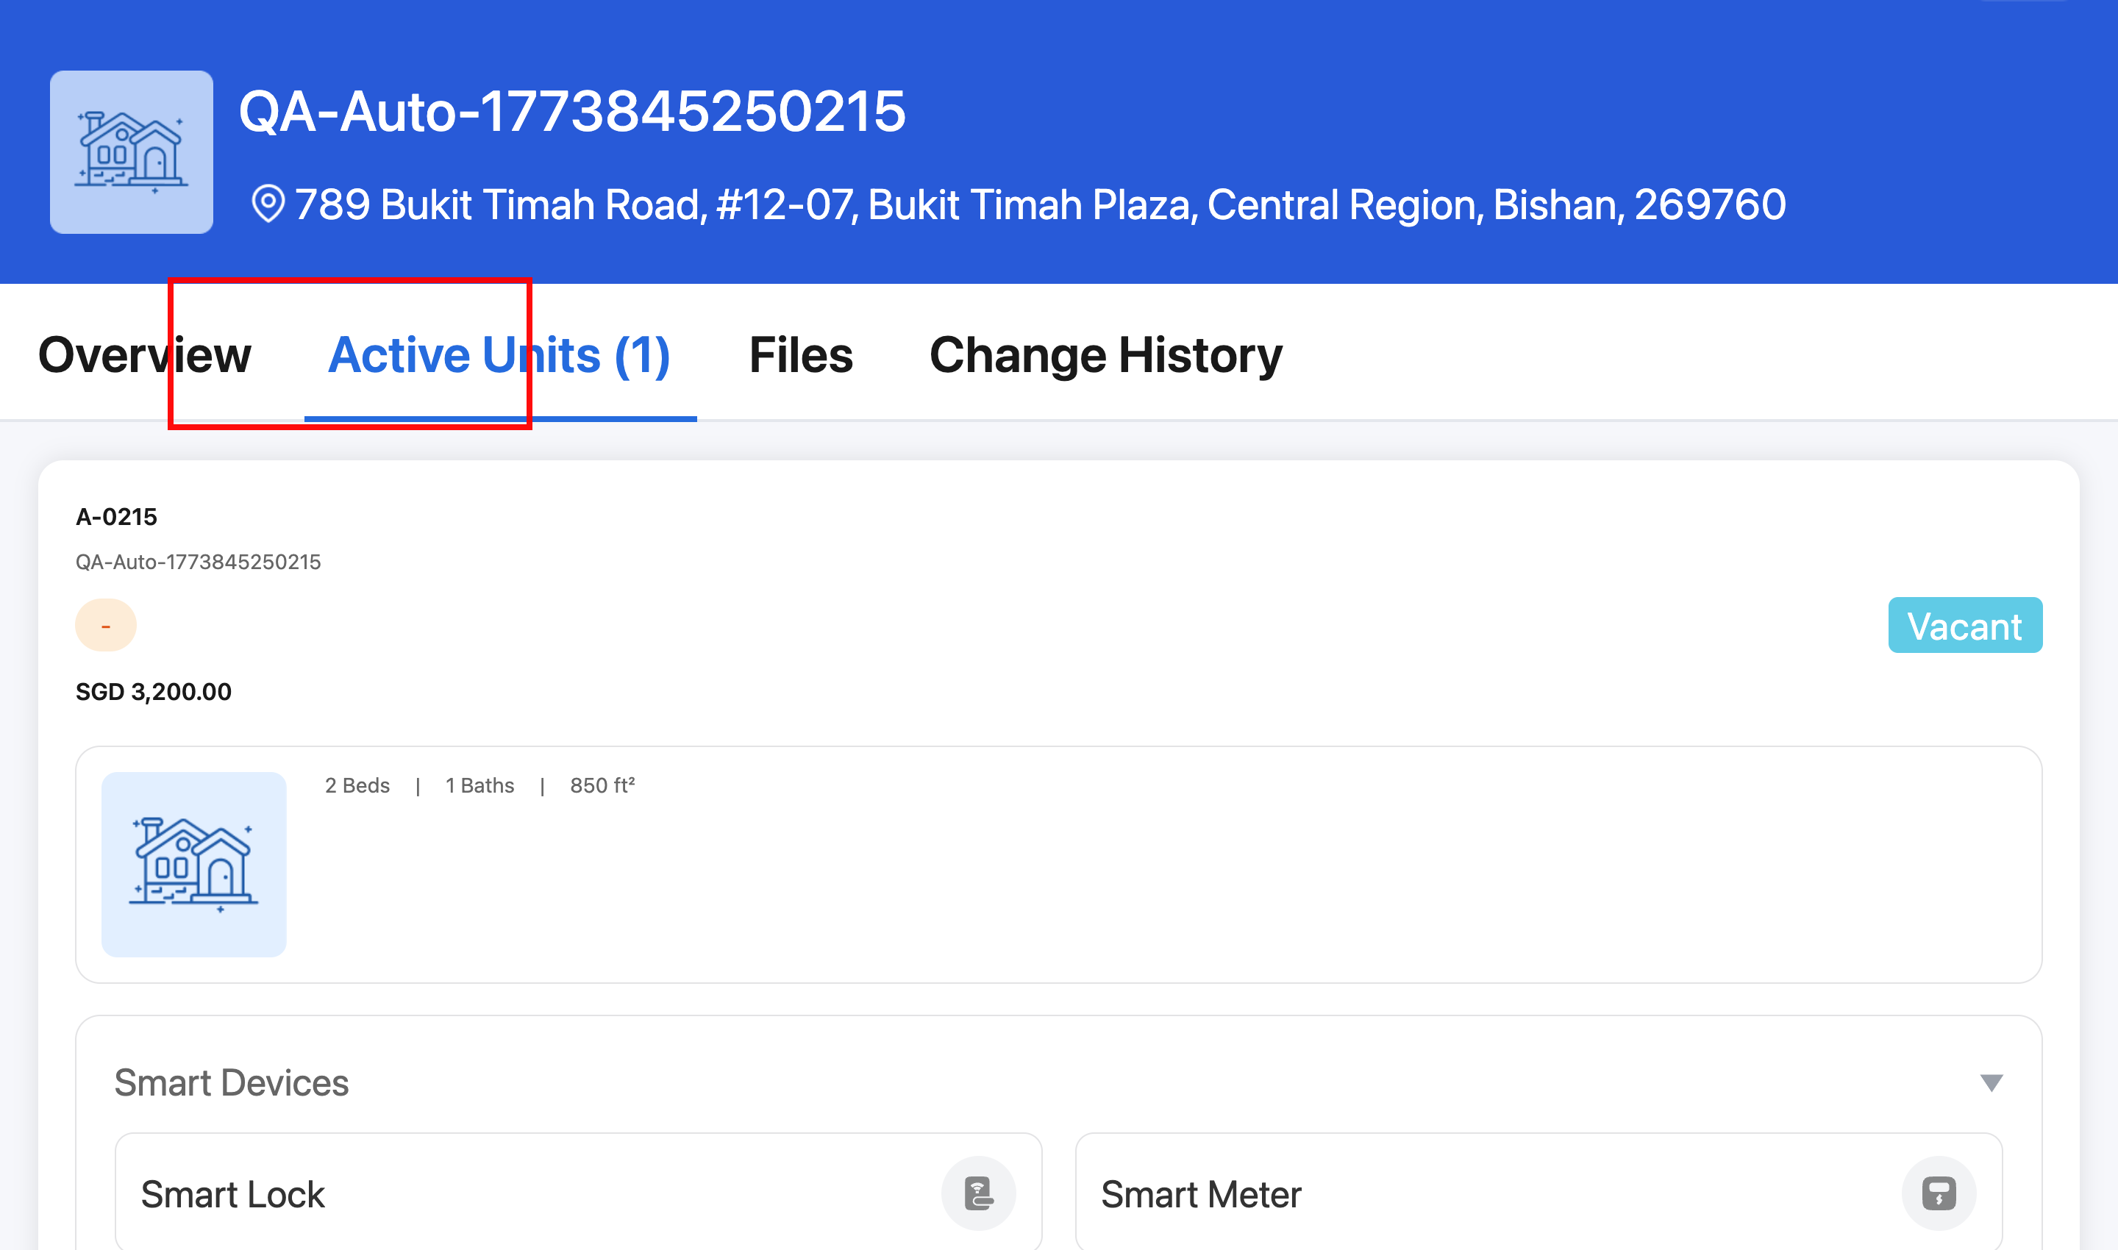Click the orange dash tag badge
This screenshot has width=2118, height=1250.
tap(106, 626)
